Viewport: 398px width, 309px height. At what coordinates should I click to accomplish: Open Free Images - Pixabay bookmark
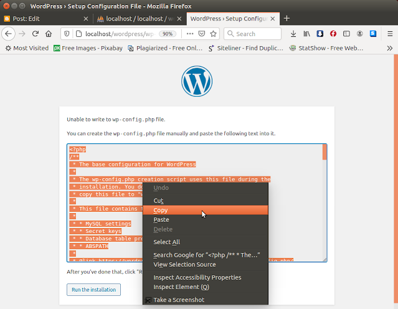pyautogui.click(x=88, y=48)
